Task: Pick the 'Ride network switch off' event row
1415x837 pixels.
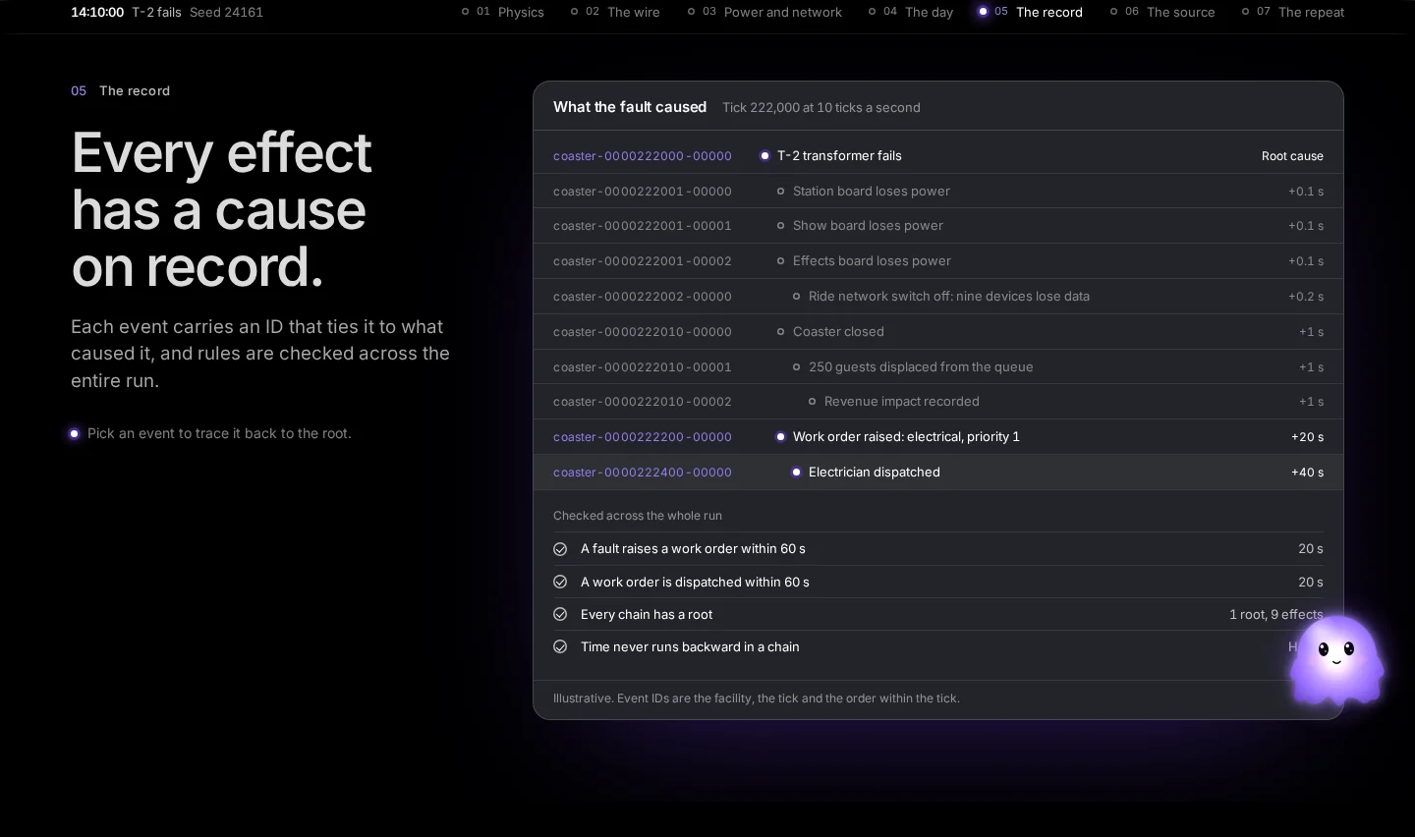Action: [938, 297]
